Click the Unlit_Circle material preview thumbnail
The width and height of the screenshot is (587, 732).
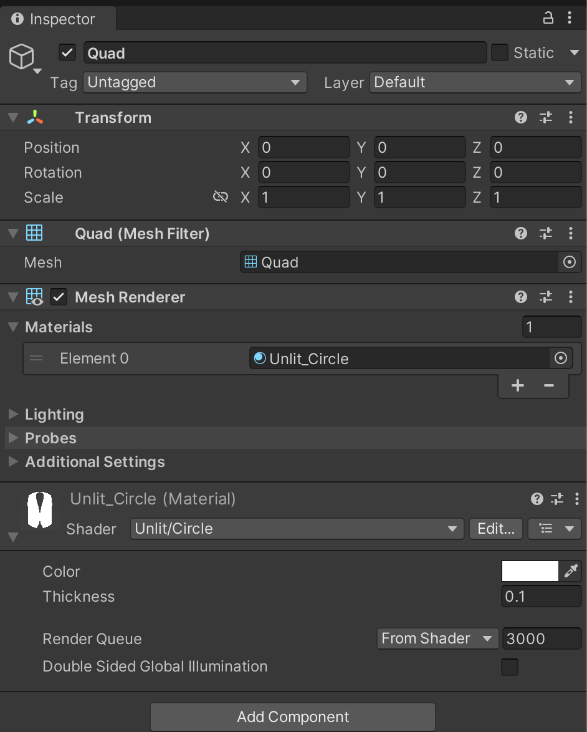39,509
